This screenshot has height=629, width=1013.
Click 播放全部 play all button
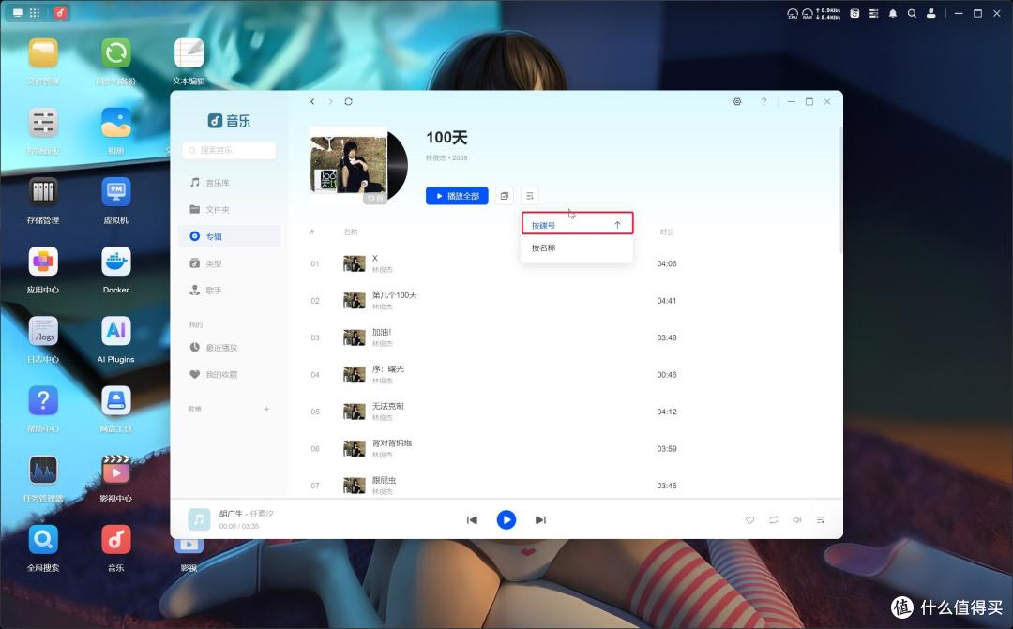tap(457, 196)
